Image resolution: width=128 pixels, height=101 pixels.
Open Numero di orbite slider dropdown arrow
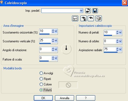coord(120,41)
